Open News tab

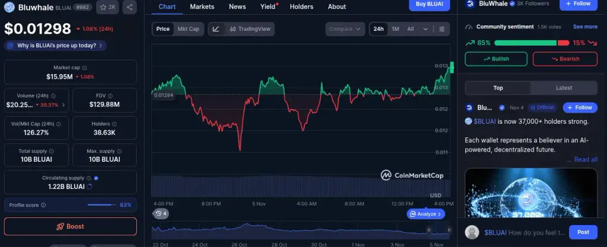pos(237,7)
